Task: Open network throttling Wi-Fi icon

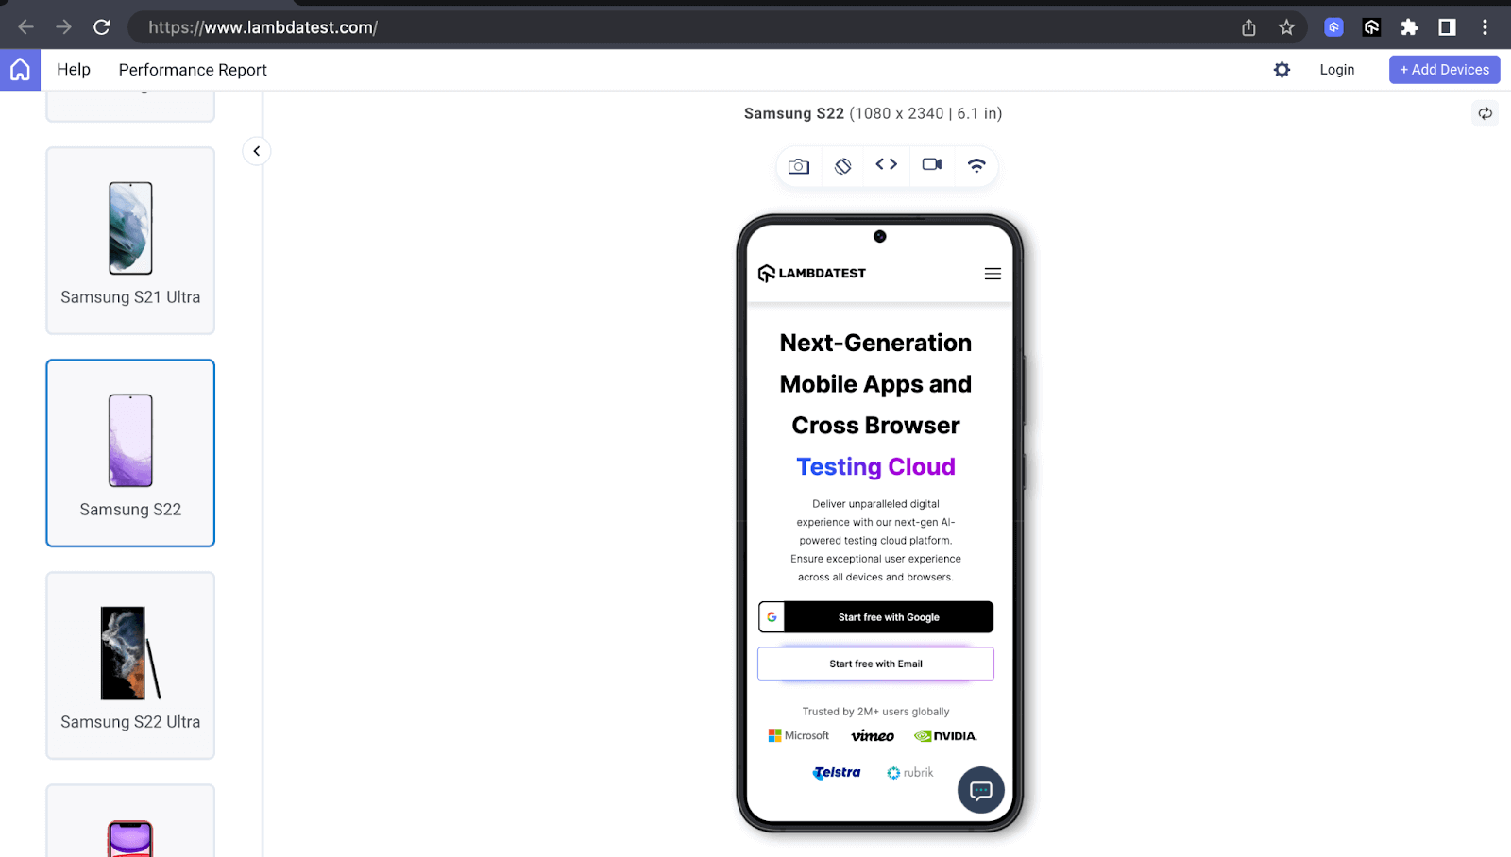Action: pos(976,165)
